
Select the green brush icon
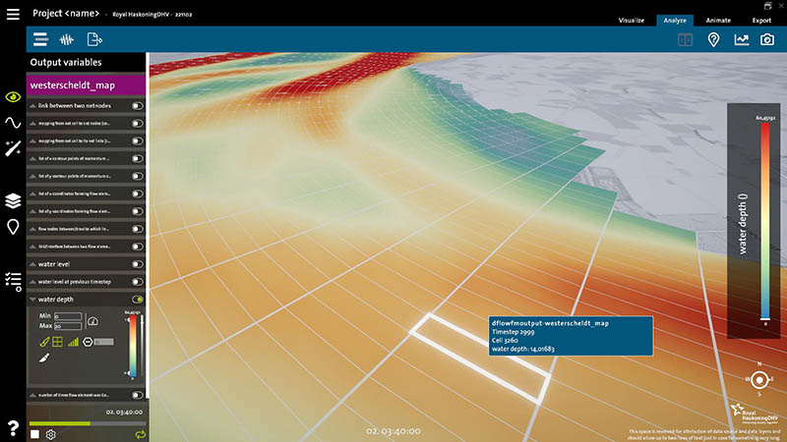click(44, 342)
